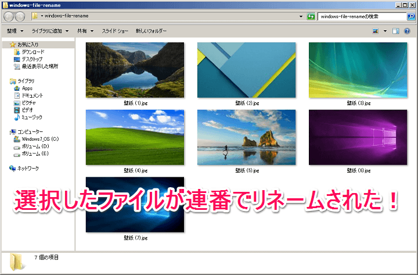This screenshot has width=418, height=275.
Task: Expand the breadcrumb arrow before windows-file-rename
Action: click(x=42, y=16)
